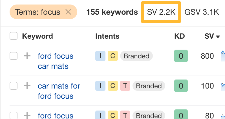225x119 pixels.
Task: Click green KD 0 swatch in first row
Action: (x=181, y=56)
